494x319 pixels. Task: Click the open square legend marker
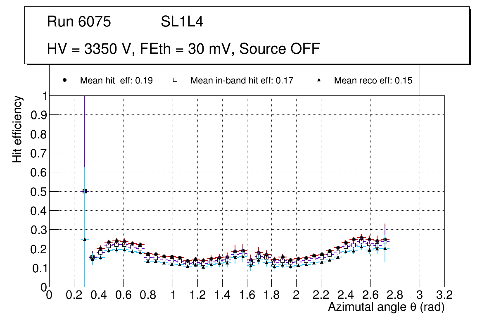(175, 80)
